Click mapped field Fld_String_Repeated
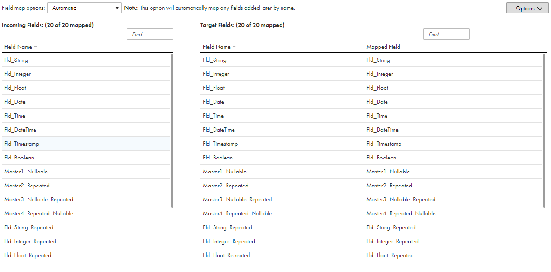This screenshot has height=272, width=551. tap(391, 227)
